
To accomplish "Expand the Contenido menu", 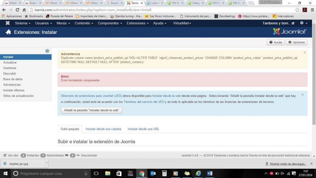I will click(x=84, y=23).
